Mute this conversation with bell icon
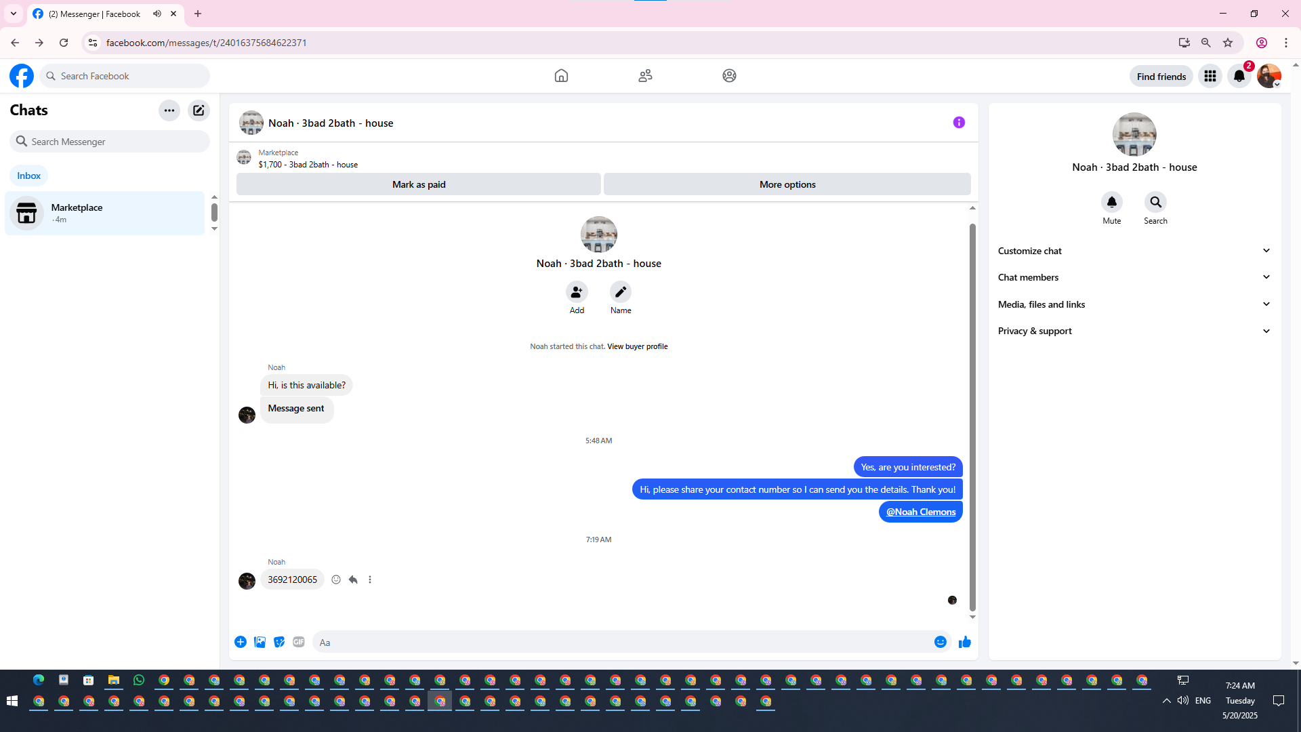The width and height of the screenshot is (1301, 732). click(1111, 202)
